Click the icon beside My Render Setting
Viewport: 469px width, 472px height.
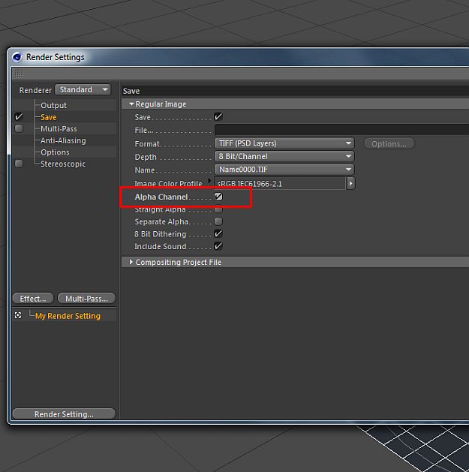(18, 315)
